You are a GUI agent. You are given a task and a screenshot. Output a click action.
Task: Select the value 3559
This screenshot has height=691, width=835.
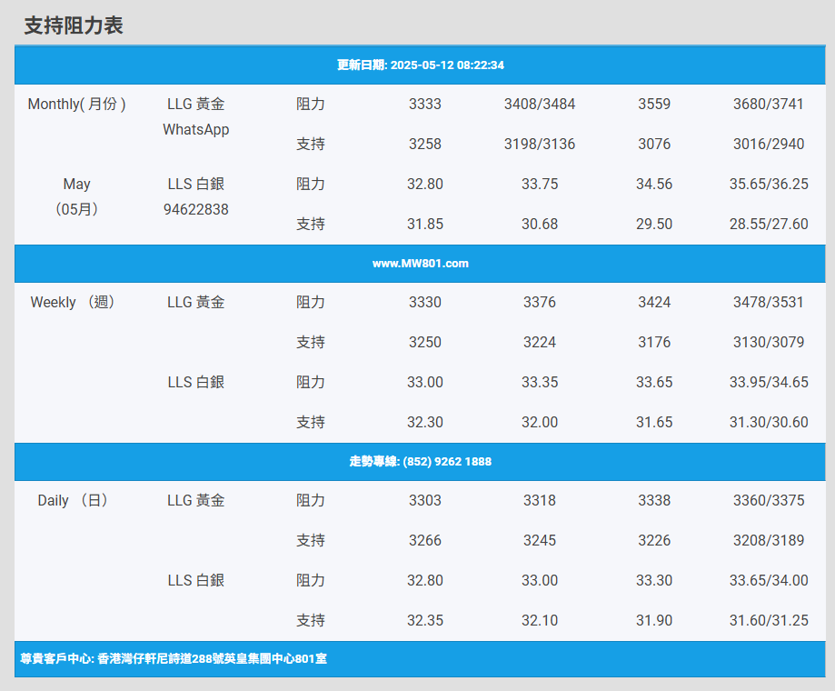click(654, 104)
